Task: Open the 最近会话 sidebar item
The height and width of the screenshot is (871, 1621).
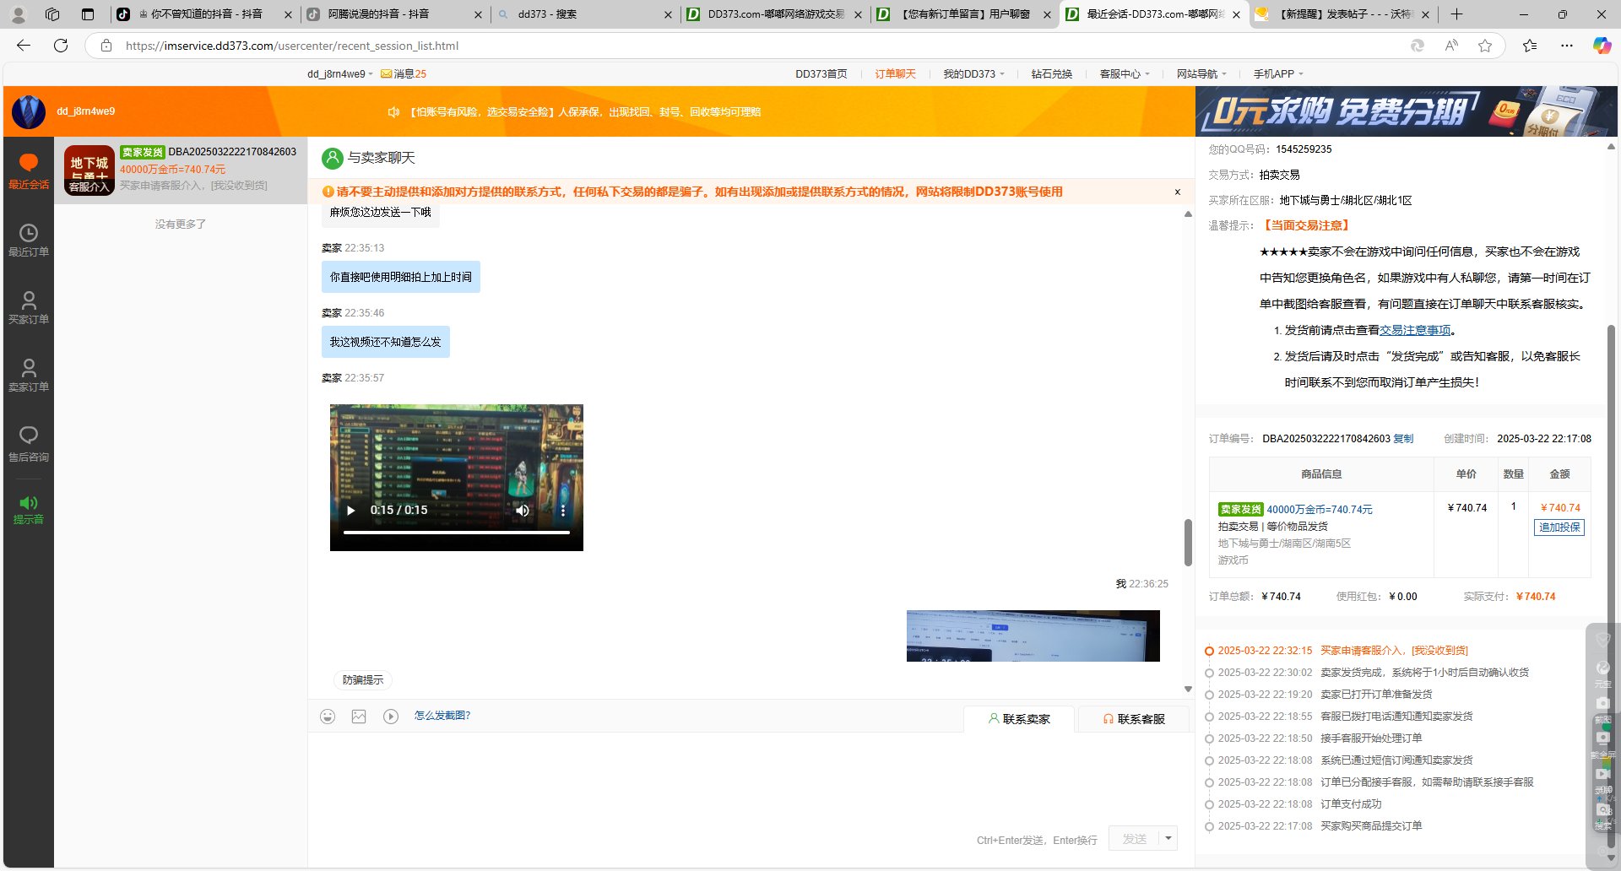Action: pos(29,171)
